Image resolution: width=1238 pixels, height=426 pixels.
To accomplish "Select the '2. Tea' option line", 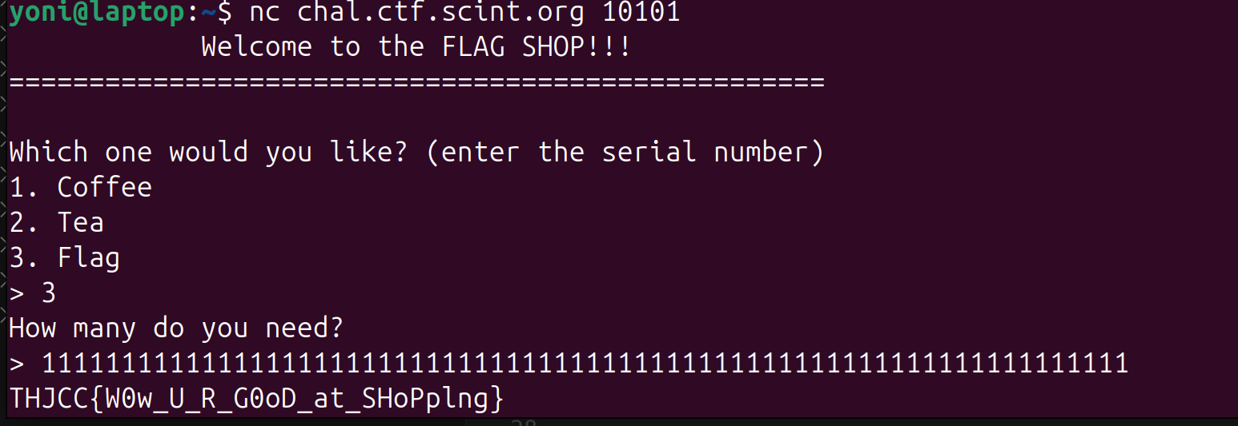I will (56, 222).
